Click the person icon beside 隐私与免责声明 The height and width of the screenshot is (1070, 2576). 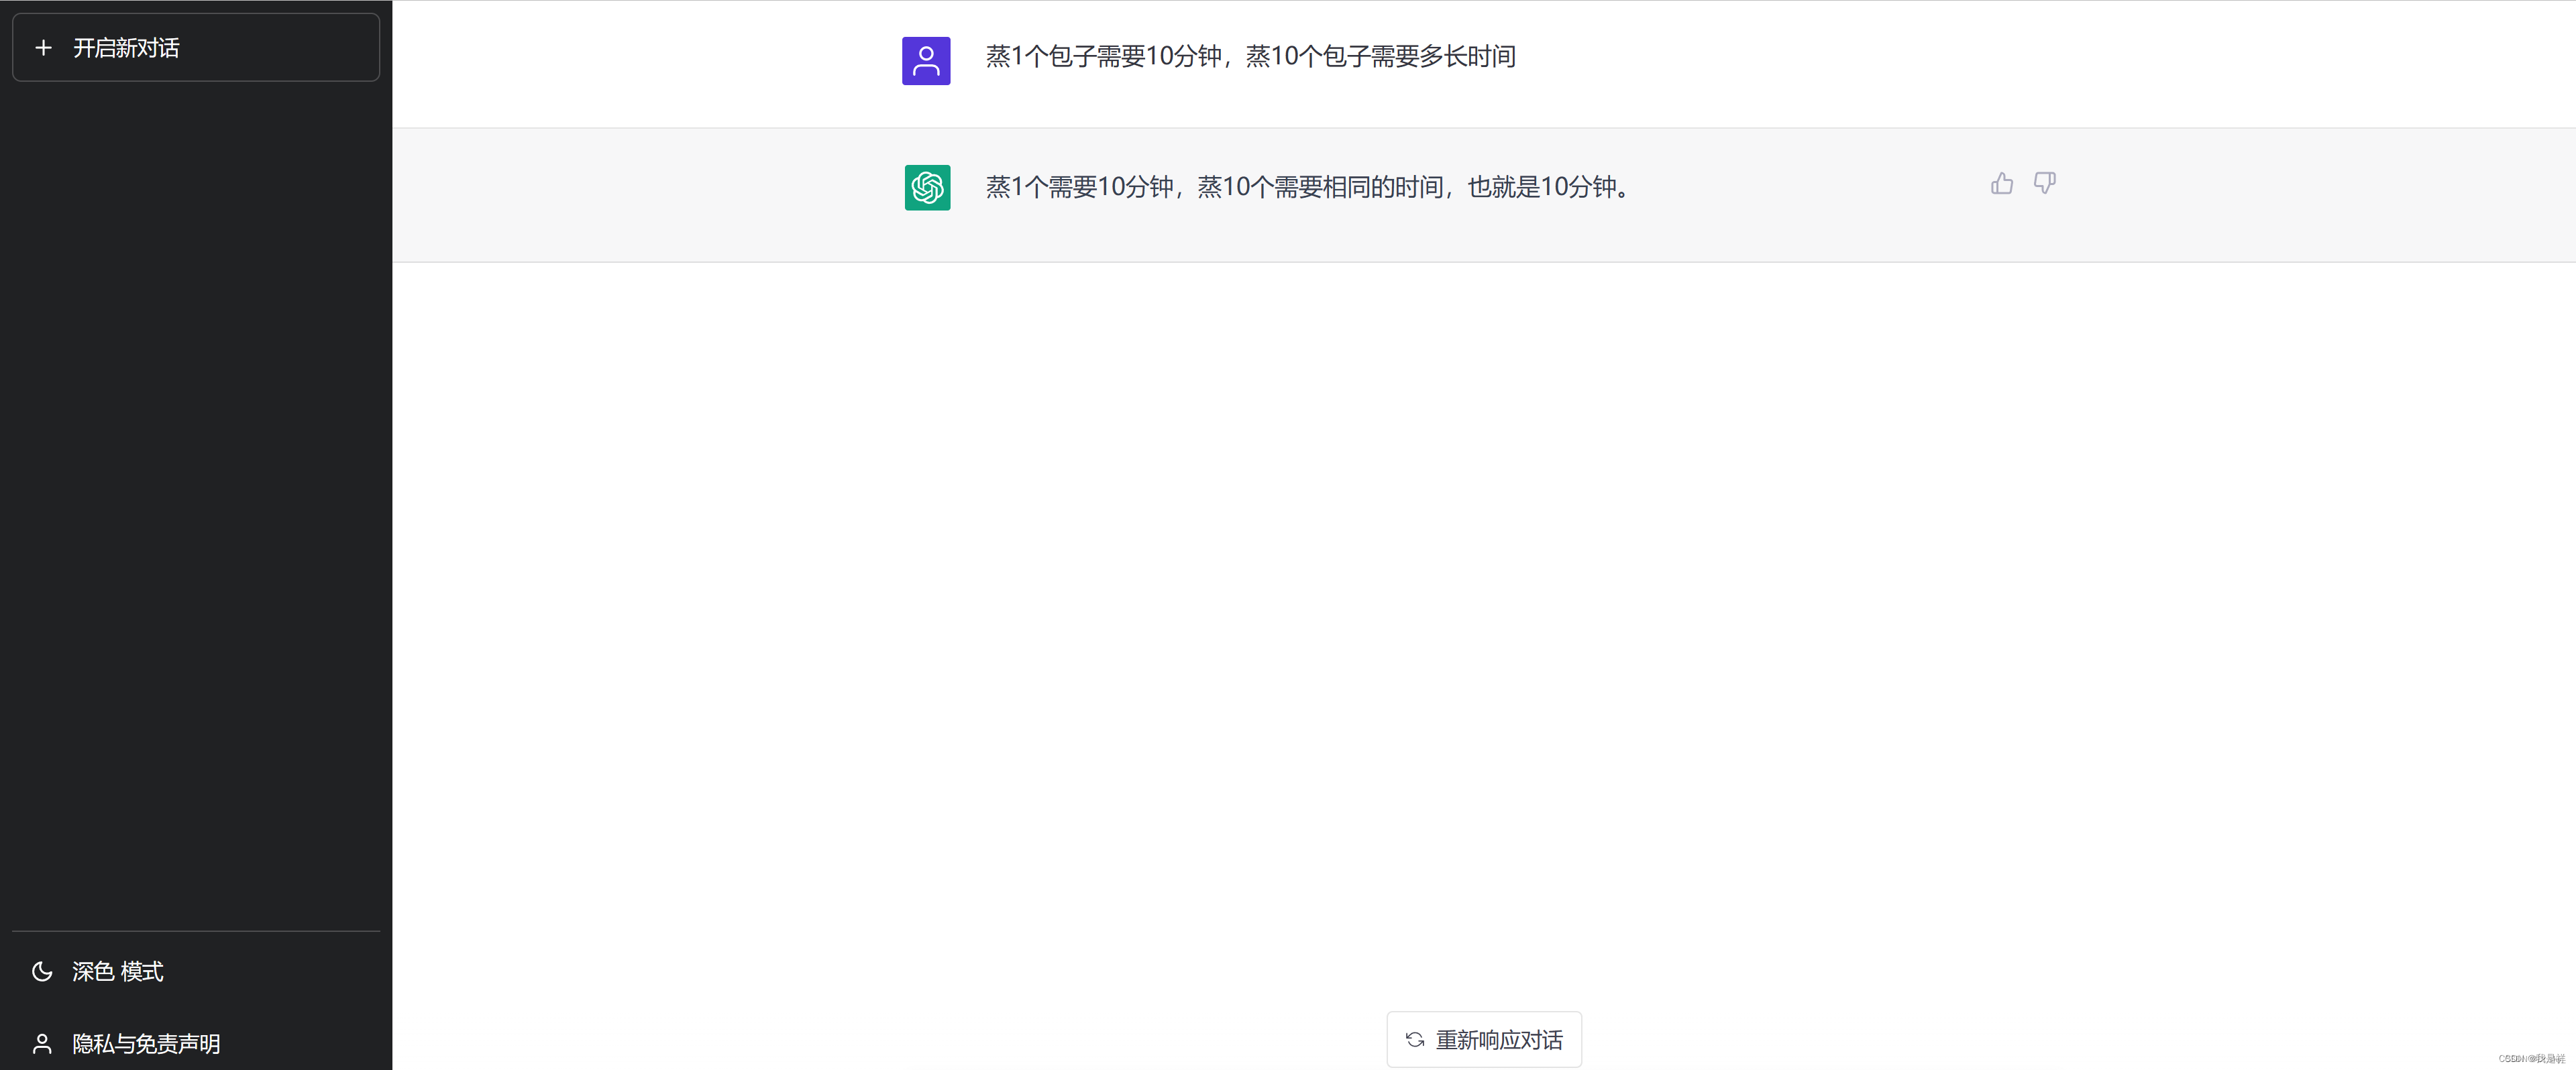[x=42, y=1044]
